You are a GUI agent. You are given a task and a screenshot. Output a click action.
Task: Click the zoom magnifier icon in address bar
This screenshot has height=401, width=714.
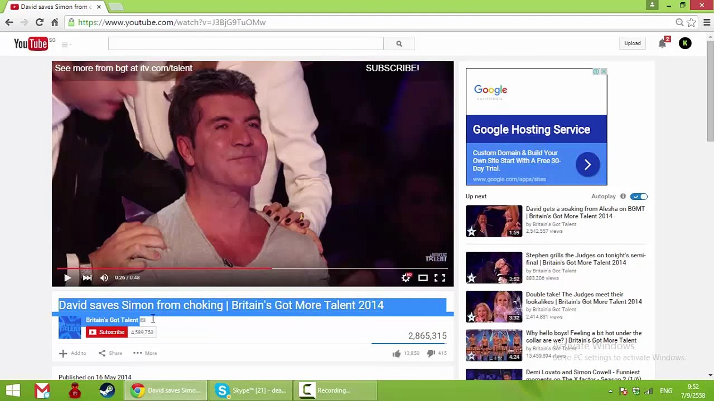point(679,22)
